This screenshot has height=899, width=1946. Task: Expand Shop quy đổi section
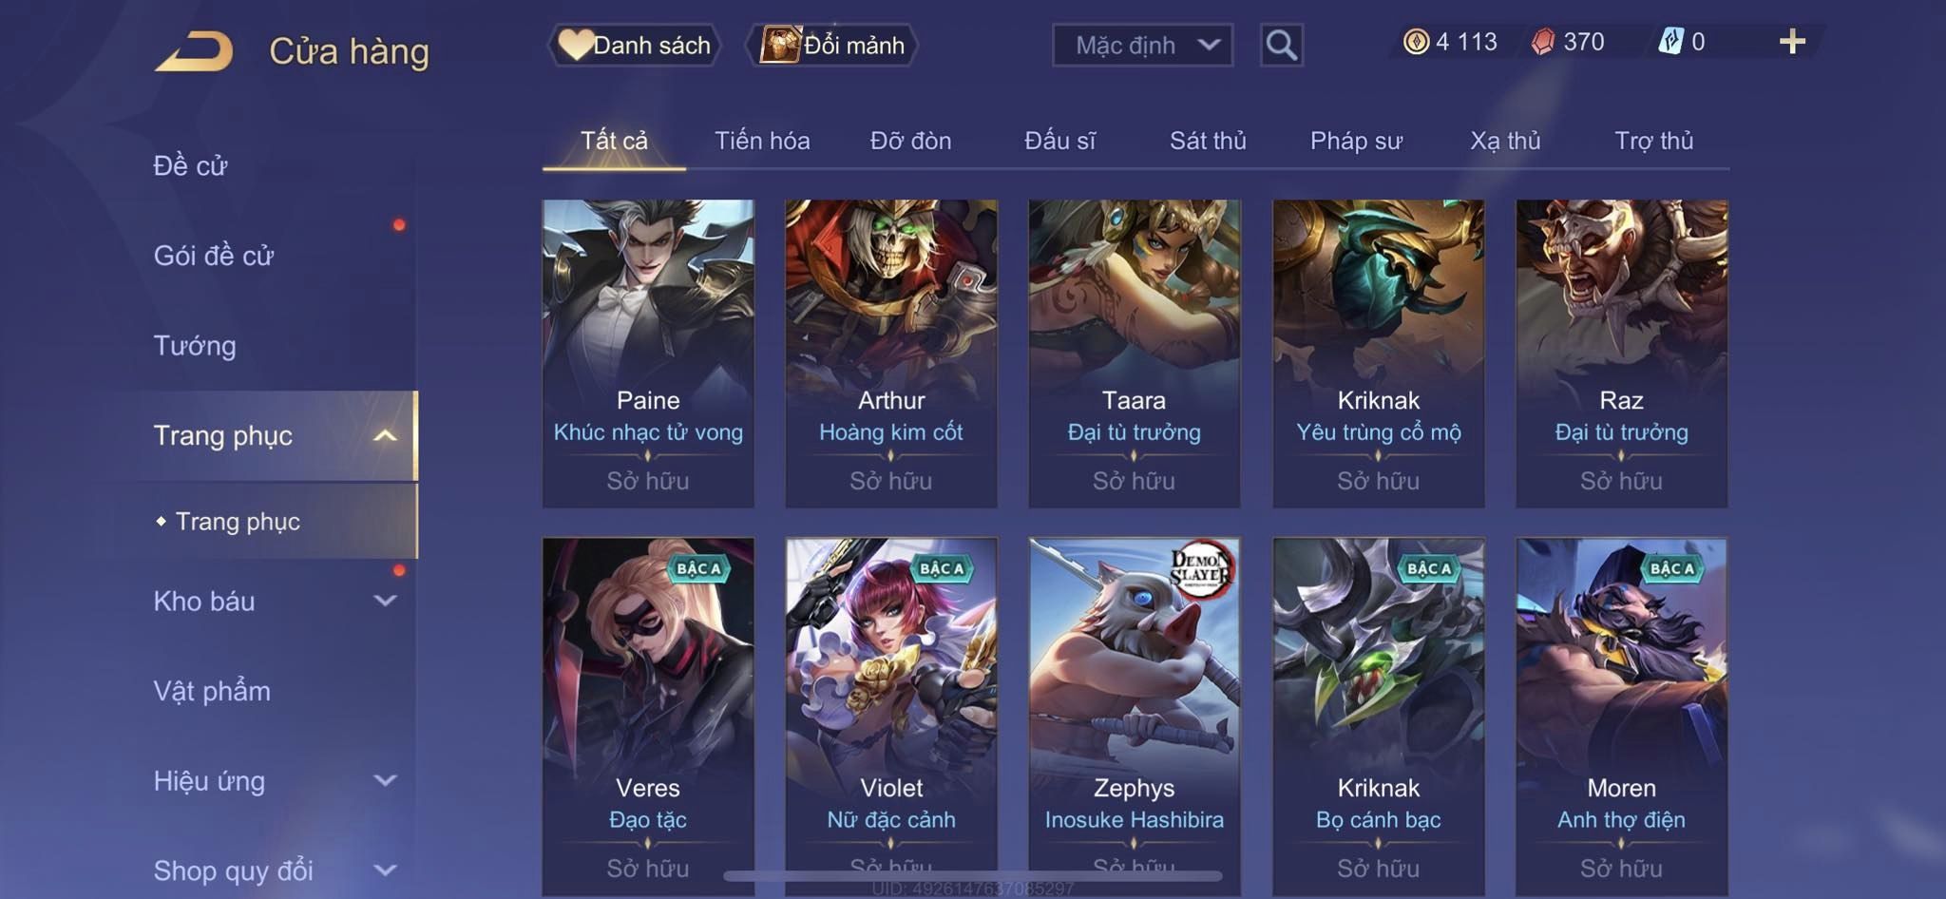pos(385,870)
